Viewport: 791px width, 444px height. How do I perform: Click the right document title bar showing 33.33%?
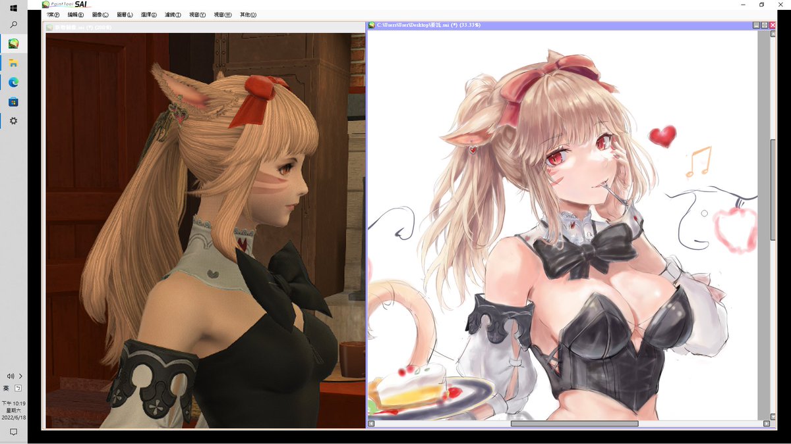[x=559, y=25]
